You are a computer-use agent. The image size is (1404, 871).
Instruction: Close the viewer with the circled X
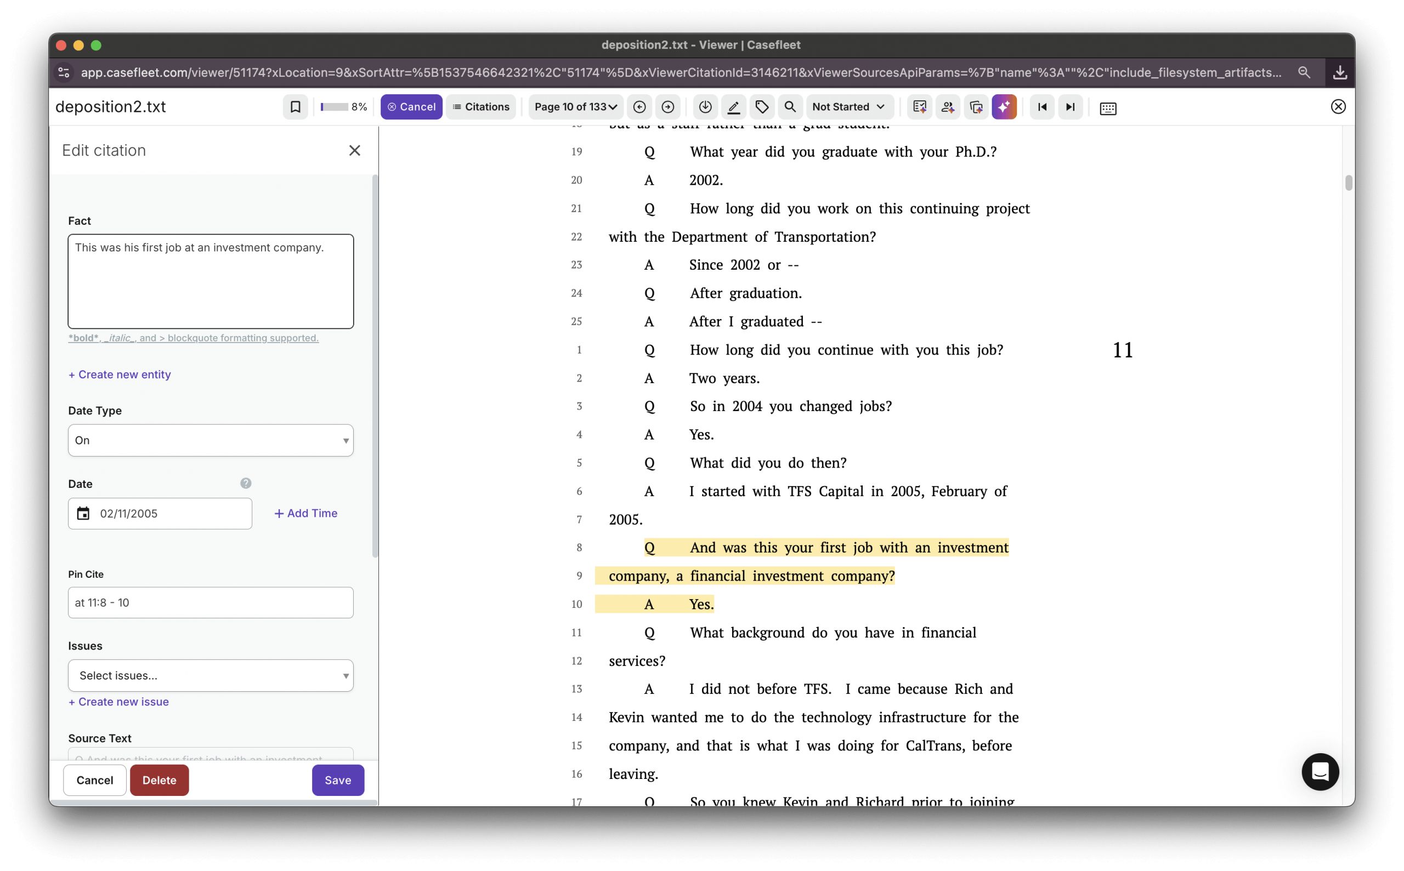click(x=1338, y=106)
